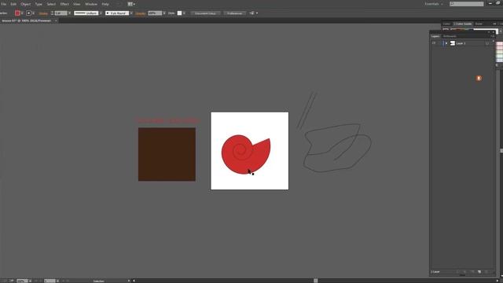Click the stroke weight value field
Viewport: 503px width, 283px height.
(61, 13)
